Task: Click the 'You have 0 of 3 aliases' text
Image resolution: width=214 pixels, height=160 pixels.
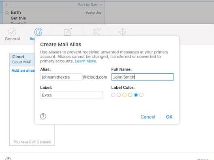Action: click(32, 142)
